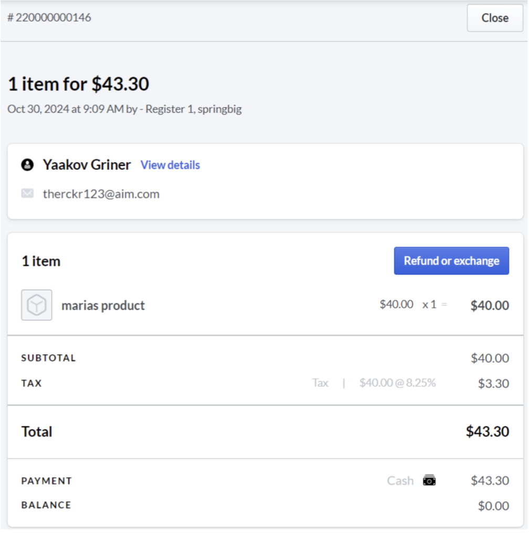Screen dimensions: 529x537
Task: Click the marias product item name
Action: (103, 306)
